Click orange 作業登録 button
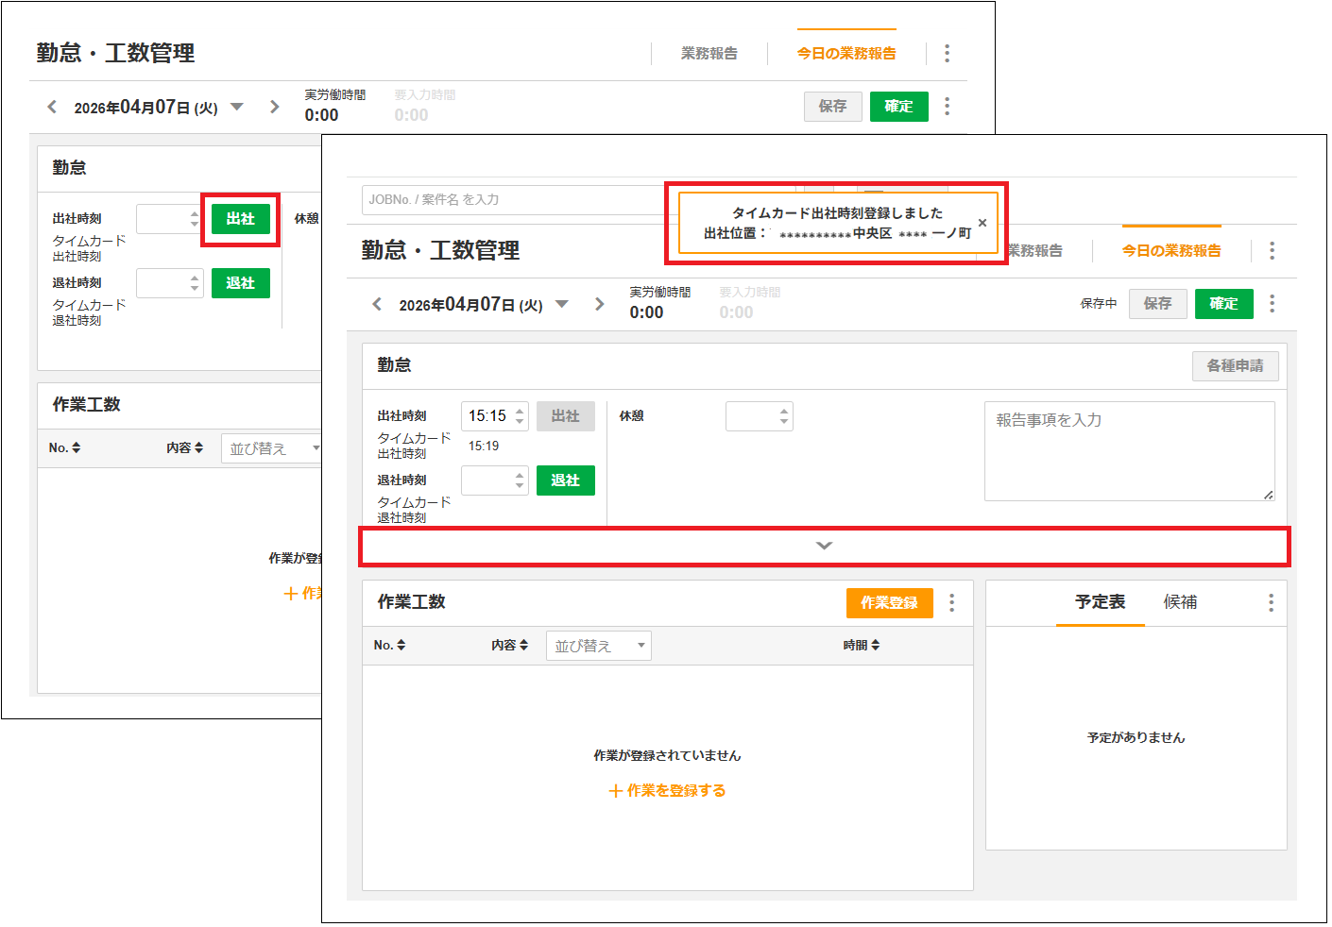This screenshot has height=927, width=1332. [x=890, y=603]
